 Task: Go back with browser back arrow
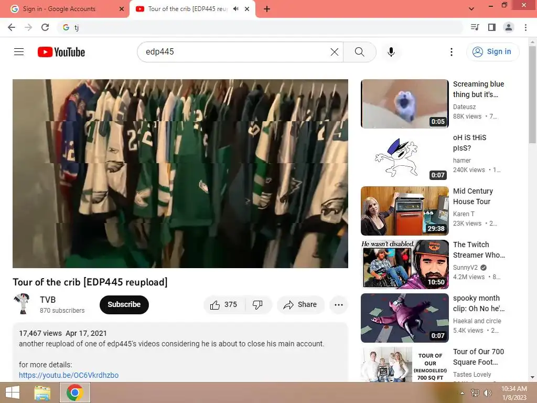(12, 27)
